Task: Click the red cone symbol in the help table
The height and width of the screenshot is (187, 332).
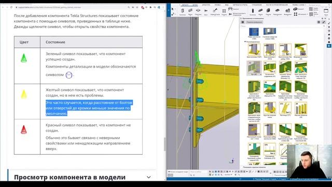Action: (24, 129)
